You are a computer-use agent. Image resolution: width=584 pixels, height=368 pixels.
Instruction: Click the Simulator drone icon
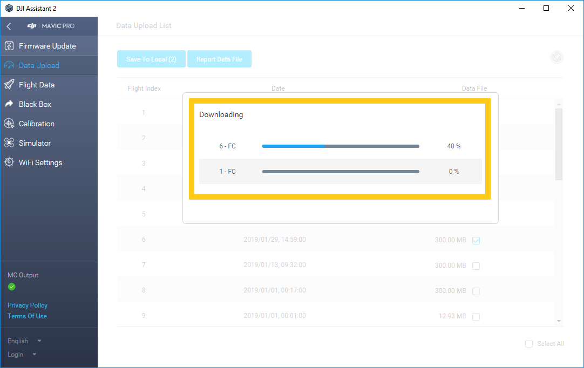pyautogui.click(x=9, y=142)
